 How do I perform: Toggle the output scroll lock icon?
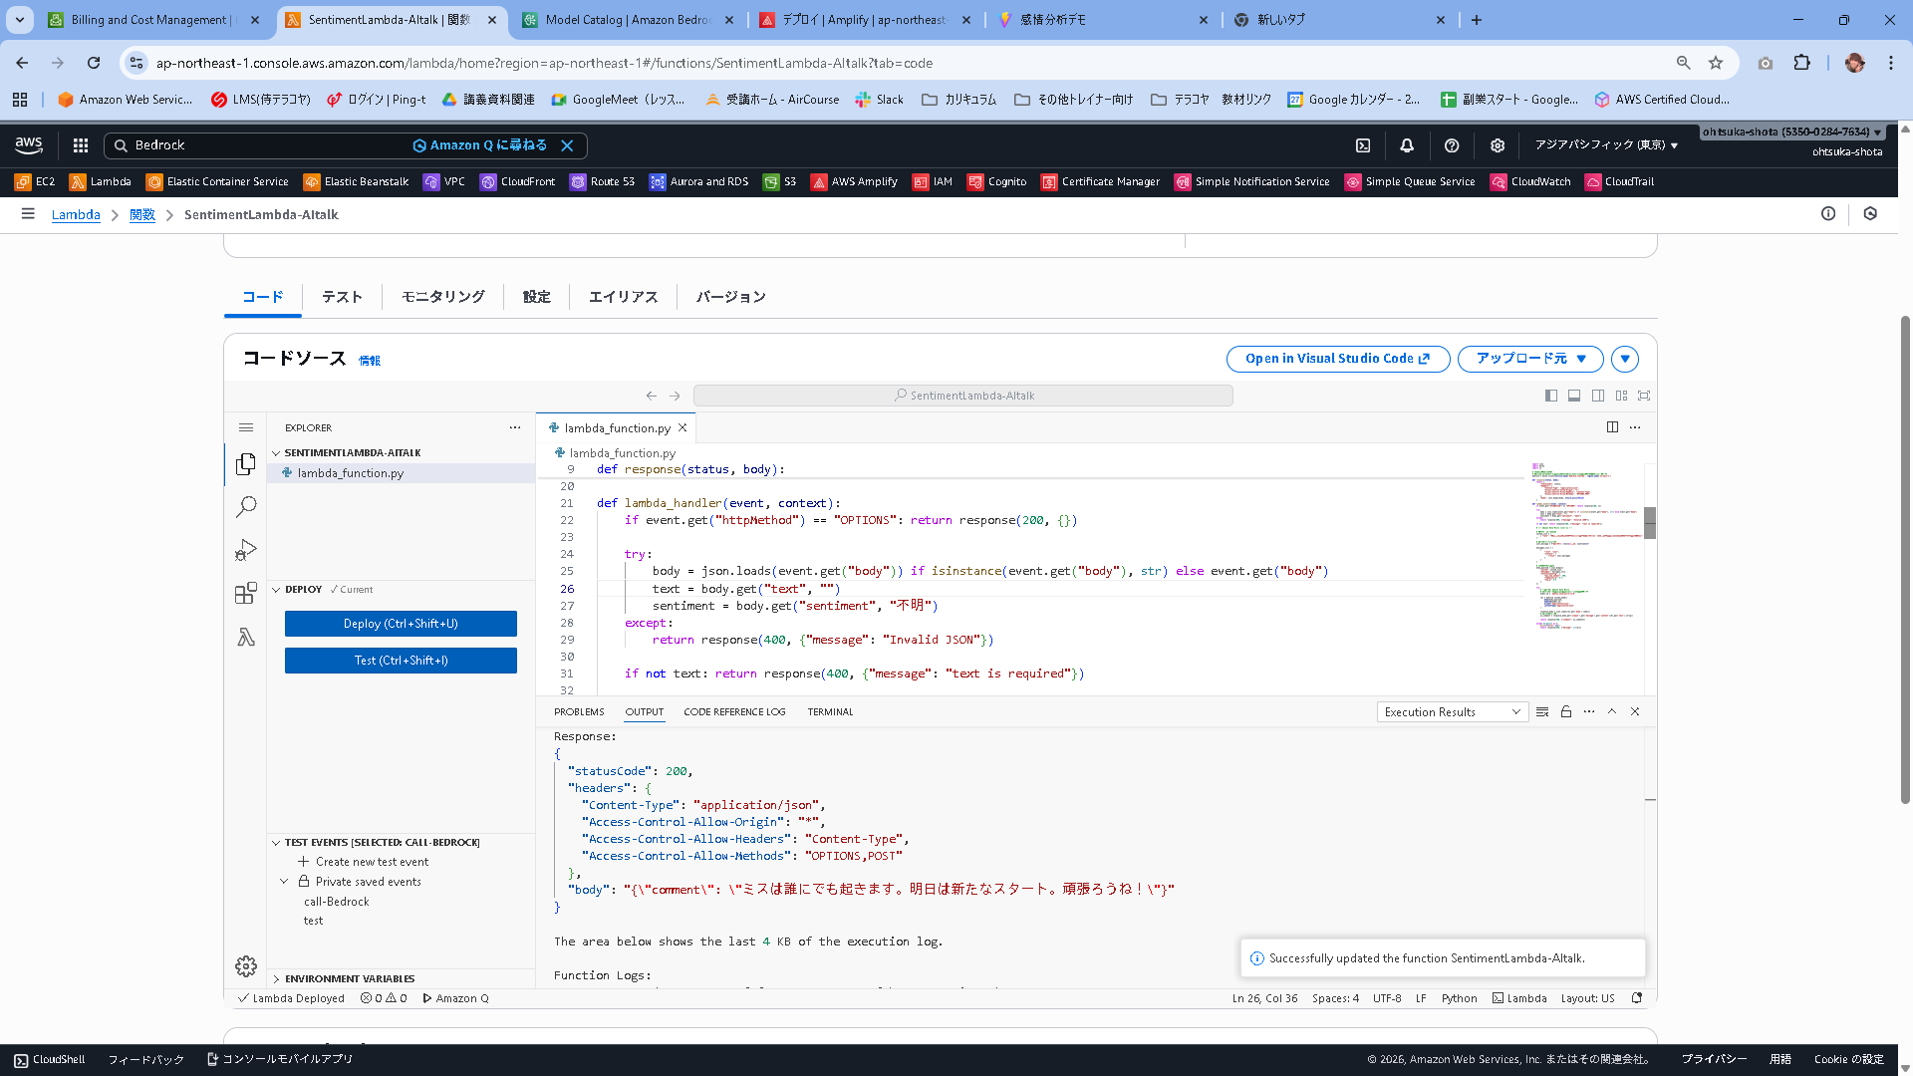coord(1566,711)
